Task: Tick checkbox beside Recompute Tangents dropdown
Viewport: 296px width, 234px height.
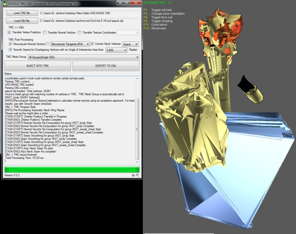Action: click(48, 44)
